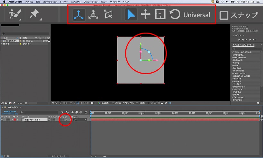Jump to first frame in preview panel
263x158 pixels.
(239, 40)
